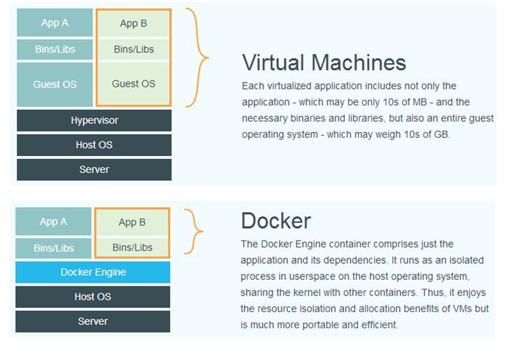531x350 pixels.
Task: Click App A in Docker diagram
Action: (53, 222)
